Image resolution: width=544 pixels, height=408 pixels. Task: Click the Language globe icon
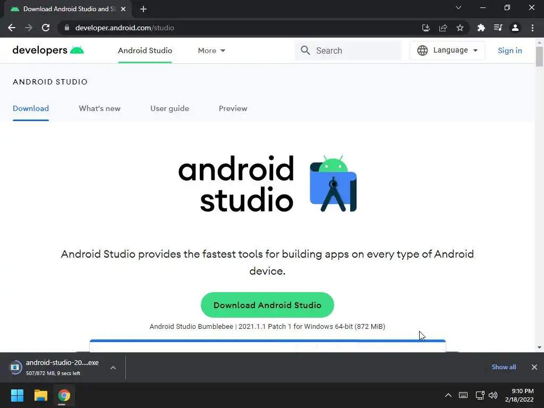pos(422,50)
